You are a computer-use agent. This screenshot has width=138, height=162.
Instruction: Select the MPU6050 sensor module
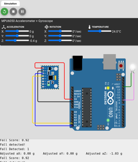pyautogui.click(x=50, y=77)
